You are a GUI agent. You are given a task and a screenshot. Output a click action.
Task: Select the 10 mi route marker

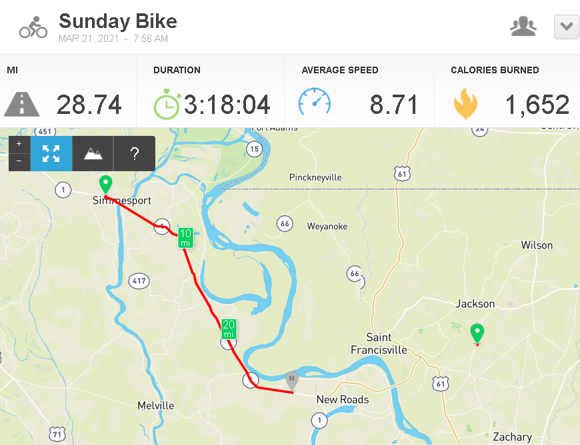[185, 238]
